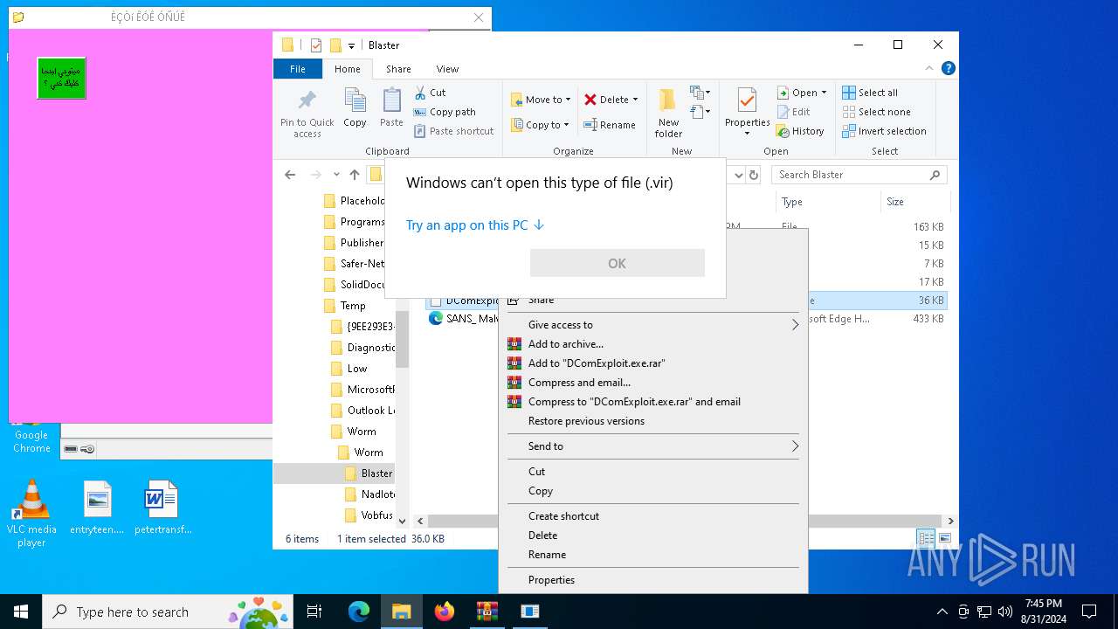Image resolution: width=1118 pixels, height=629 pixels.
Task: Select Properties in context menu
Action: click(653, 580)
